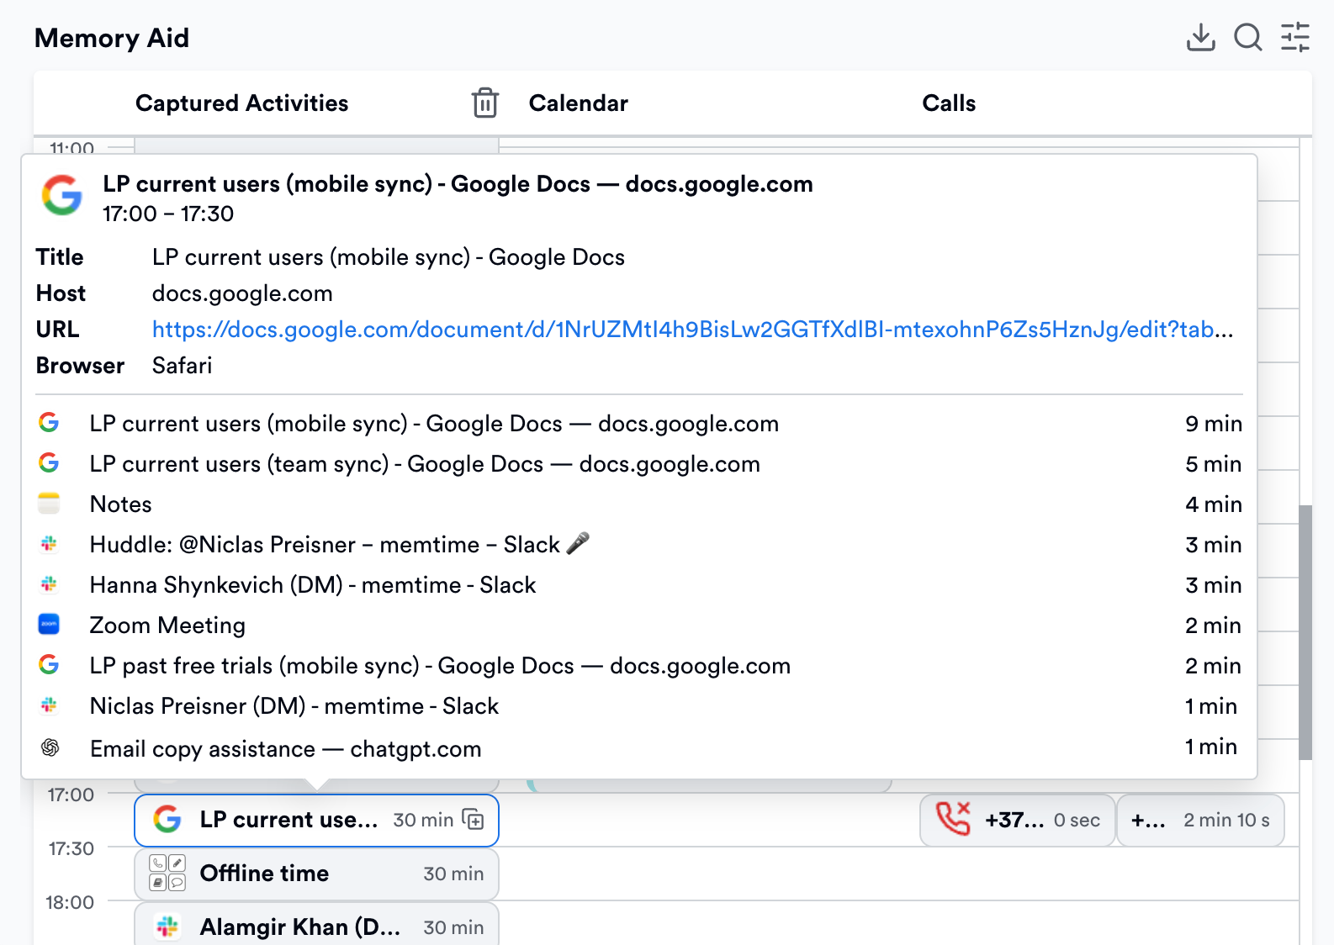Click Google icon beside 9 min mobile sync row
Viewport: 1334px width, 945px height.
coord(49,423)
